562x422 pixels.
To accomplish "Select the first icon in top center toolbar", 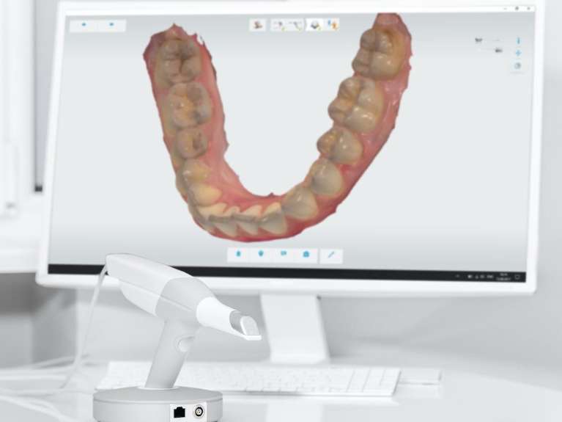I will (257, 25).
